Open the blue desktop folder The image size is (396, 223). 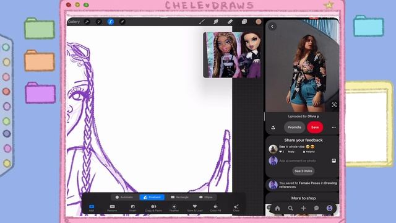tap(369, 26)
